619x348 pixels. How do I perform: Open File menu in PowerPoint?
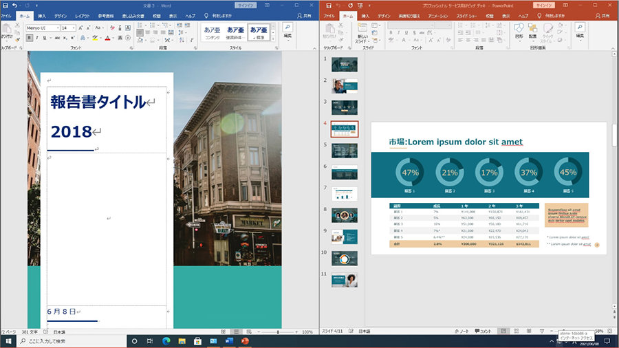point(329,16)
